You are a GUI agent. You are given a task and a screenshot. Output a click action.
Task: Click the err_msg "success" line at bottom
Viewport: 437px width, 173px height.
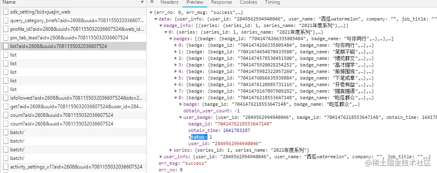point(183,163)
